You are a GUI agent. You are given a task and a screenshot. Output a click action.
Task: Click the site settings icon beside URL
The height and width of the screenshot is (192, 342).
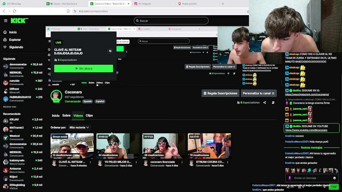click(75, 11)
